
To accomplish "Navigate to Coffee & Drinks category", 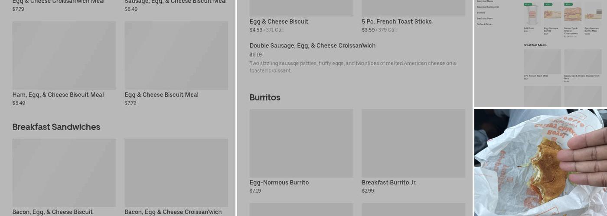I will [x=485, y=24].
